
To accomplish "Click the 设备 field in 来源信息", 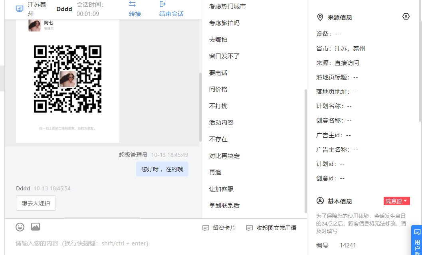I will pos(328,34).
